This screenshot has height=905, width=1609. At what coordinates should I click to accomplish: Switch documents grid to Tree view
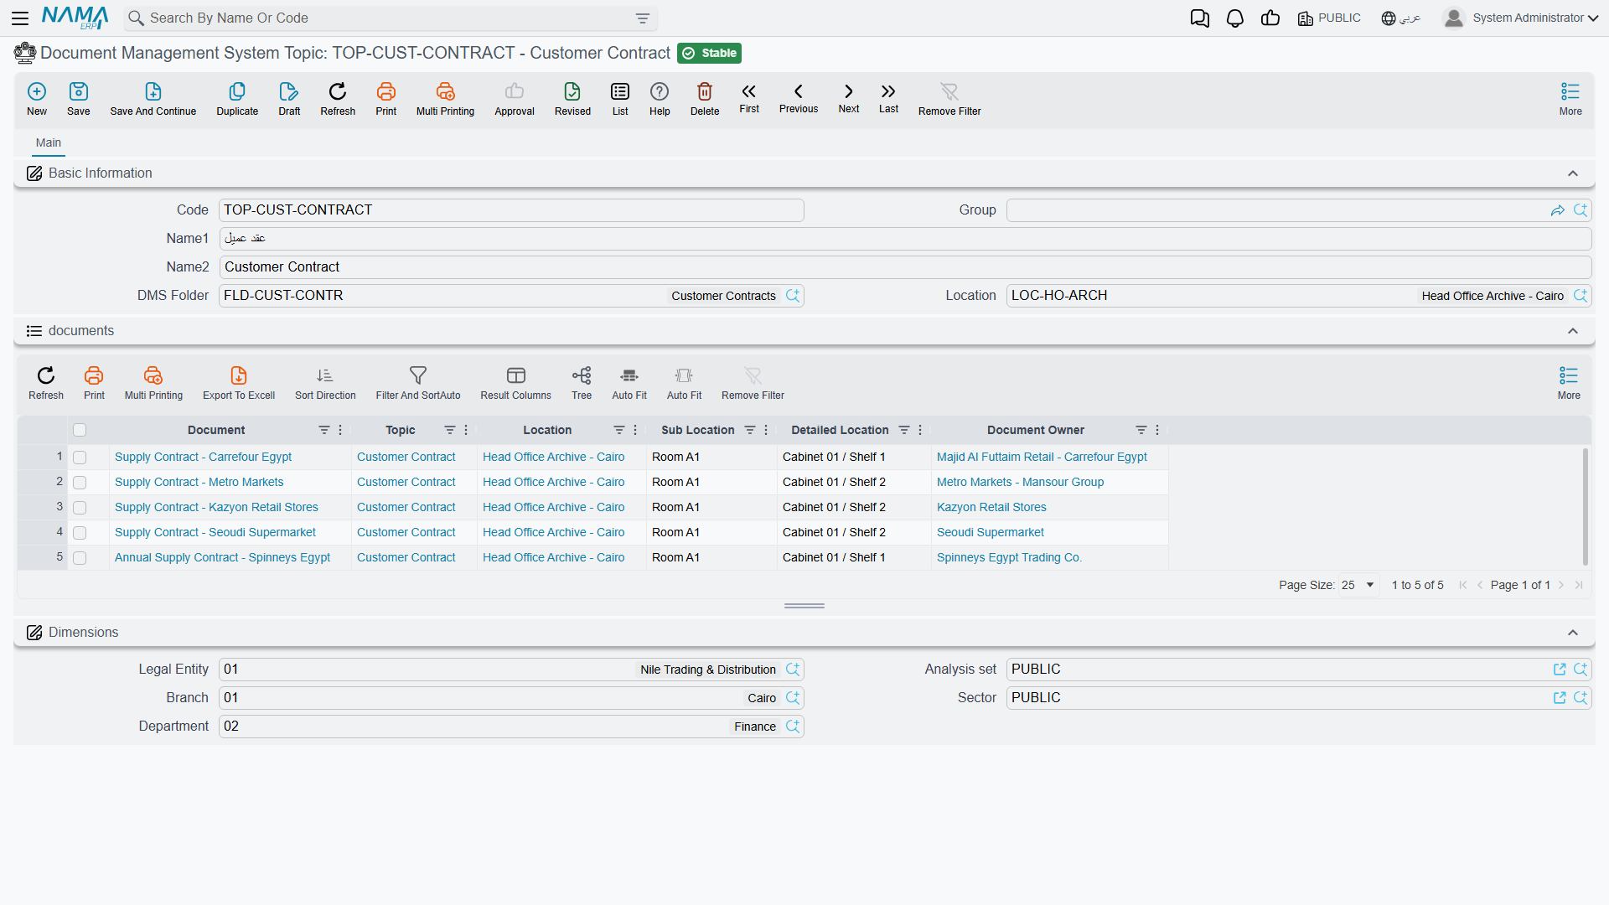click(582, 383)
